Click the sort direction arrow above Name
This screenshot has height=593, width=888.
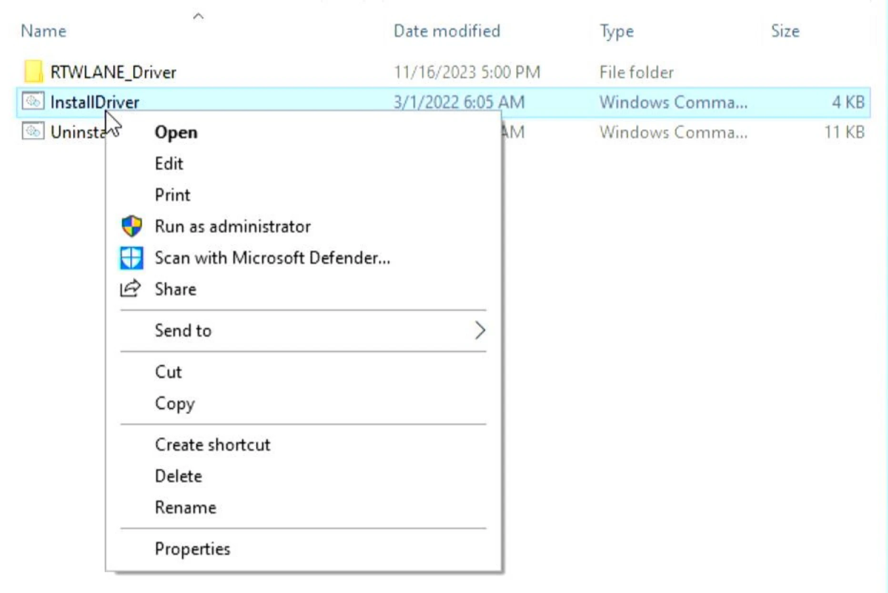pos(198,16)
